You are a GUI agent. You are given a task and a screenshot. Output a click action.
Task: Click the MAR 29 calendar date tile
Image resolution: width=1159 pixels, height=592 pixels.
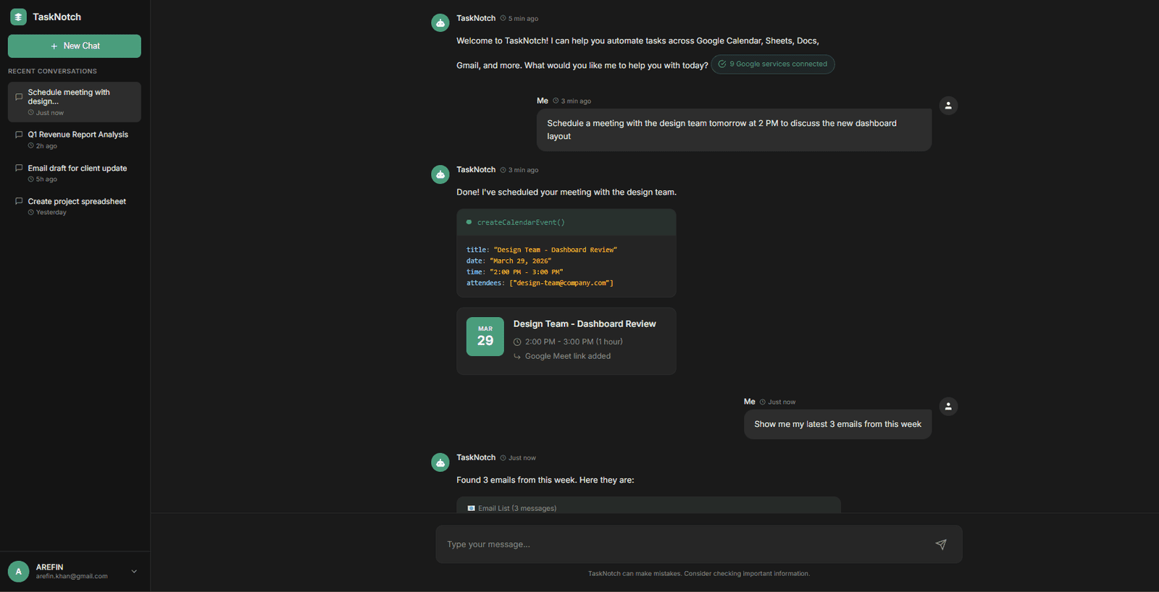pyautogui.click(x=485, y=337)
